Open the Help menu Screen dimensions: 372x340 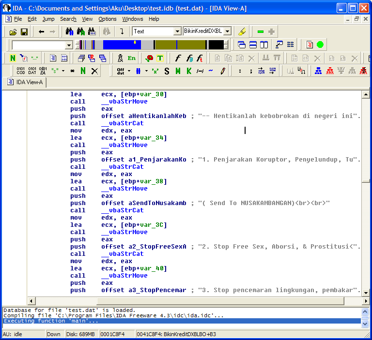click(x=154, y=19)
